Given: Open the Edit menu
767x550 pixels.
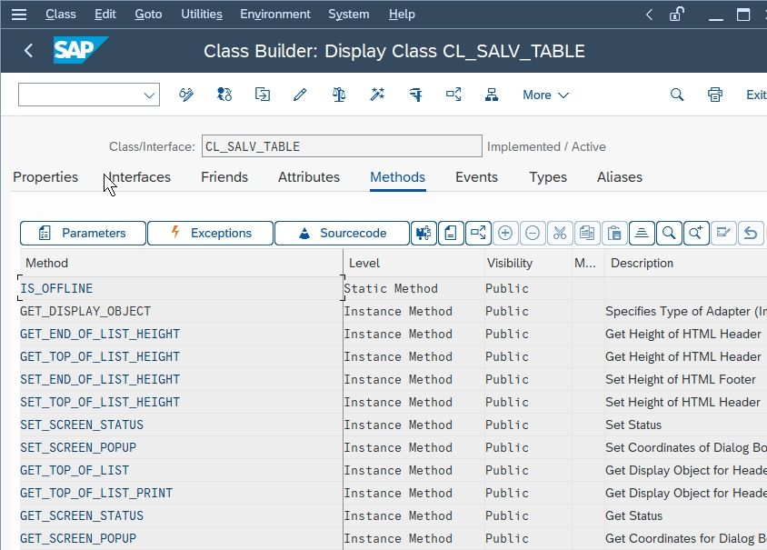Looking at the screenshot, I should [x=105, y=15].
